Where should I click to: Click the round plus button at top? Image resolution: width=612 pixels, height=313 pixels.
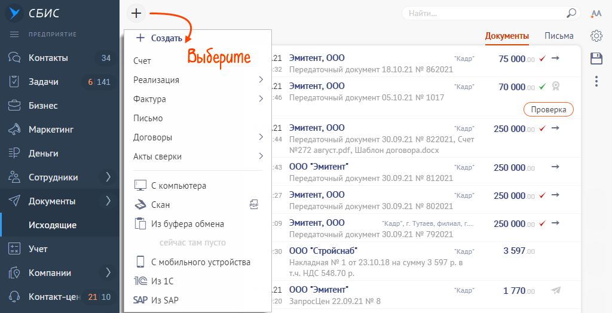(136, 13)
